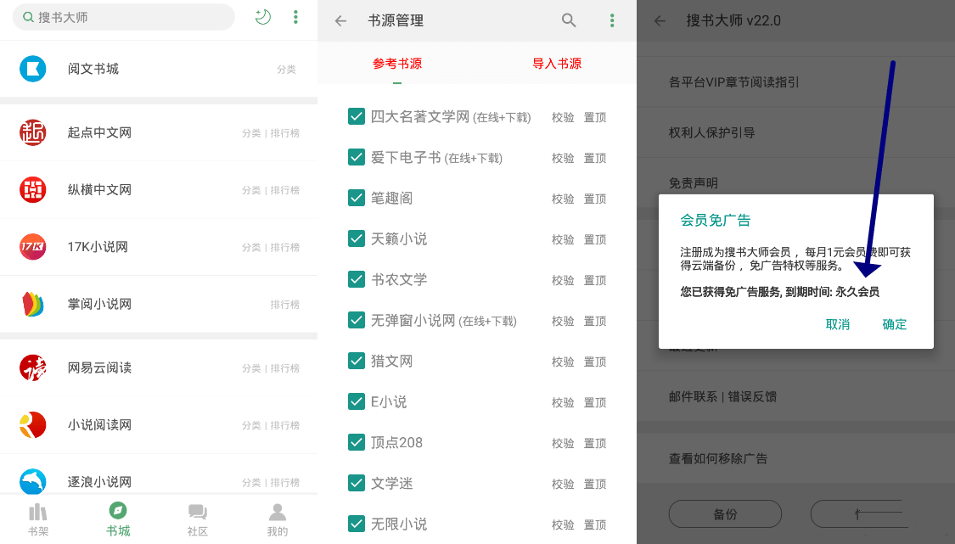Dismiss the membership dialog via 取消
The image size is (955, 544).
pos(838,324)
